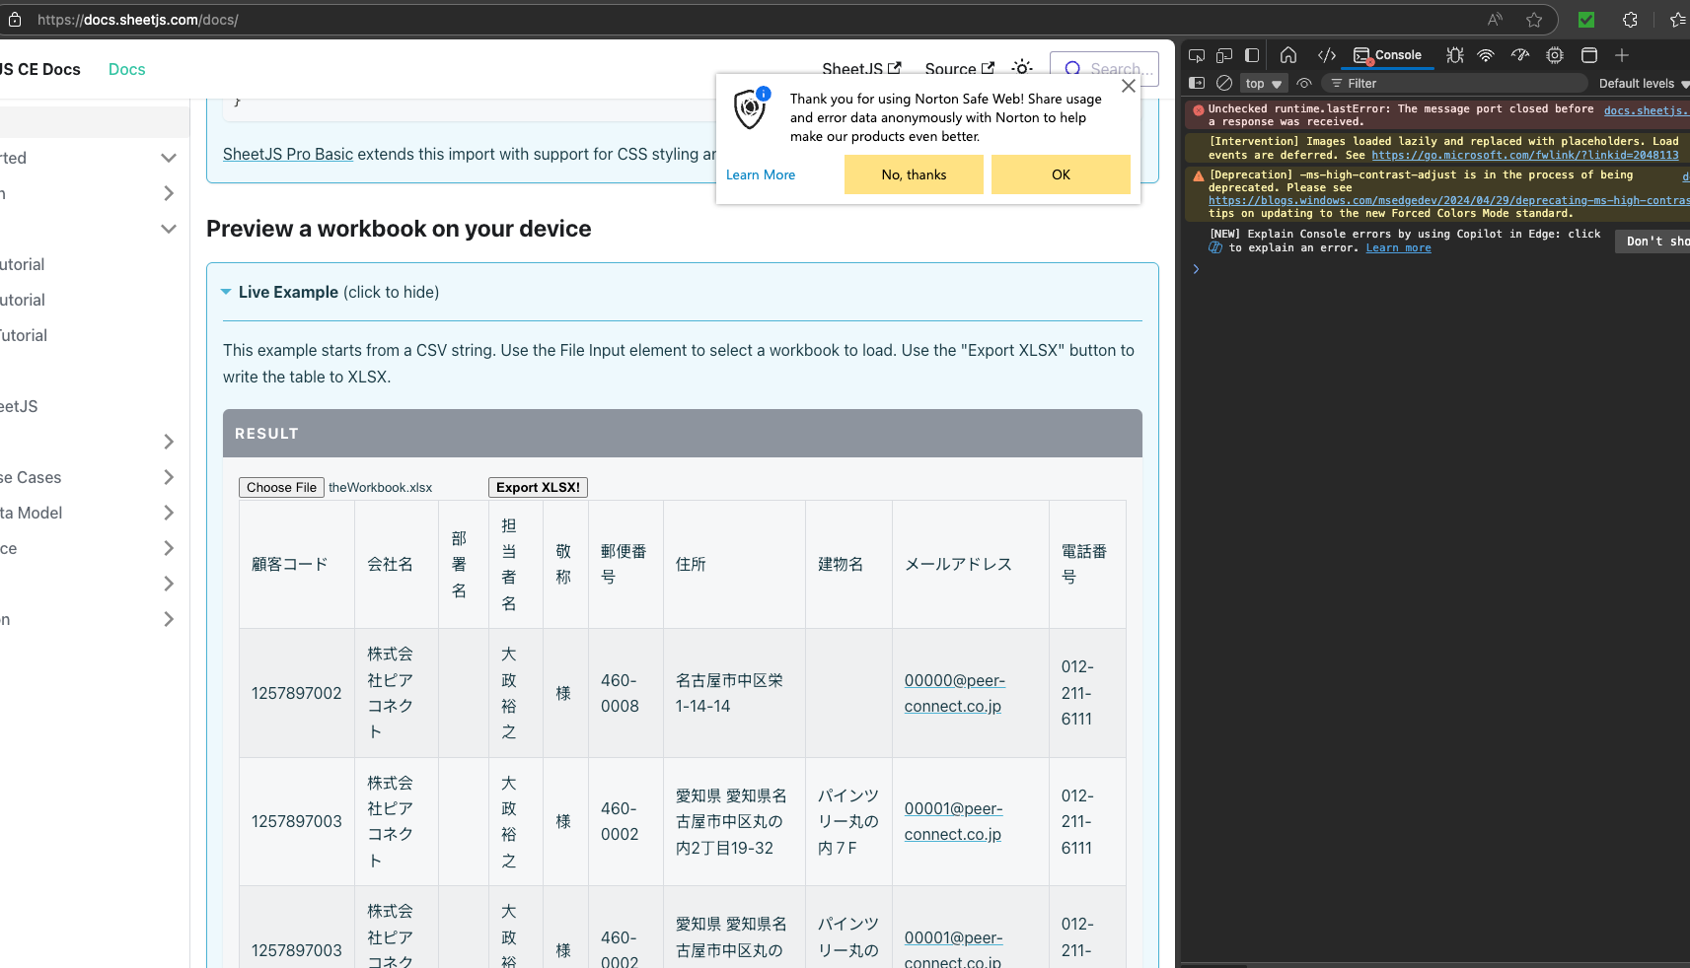Add this page to favorites star
Screen dimensions: 1690x968
pyautogui.click(x=1534, y=20)
